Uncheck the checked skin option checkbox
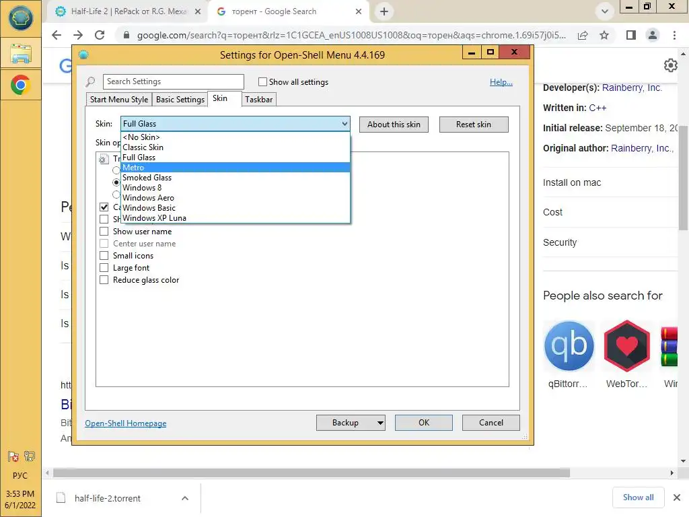 point(104,207)
